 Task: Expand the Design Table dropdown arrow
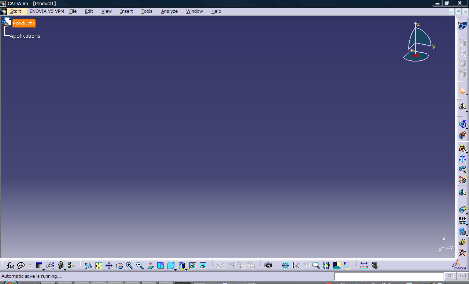[x=44, y=270]
